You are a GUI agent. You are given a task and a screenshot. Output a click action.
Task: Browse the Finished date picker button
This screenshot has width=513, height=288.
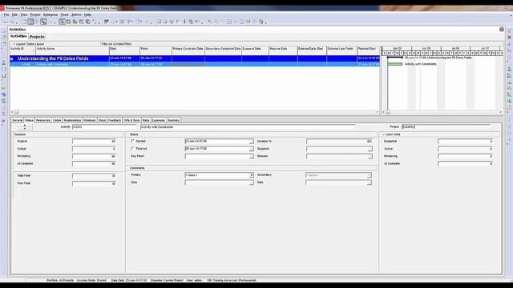251,149
